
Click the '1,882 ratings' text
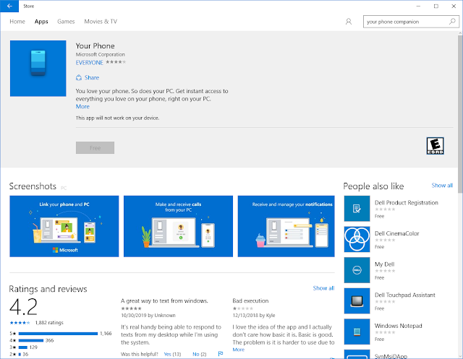point(49,323)
